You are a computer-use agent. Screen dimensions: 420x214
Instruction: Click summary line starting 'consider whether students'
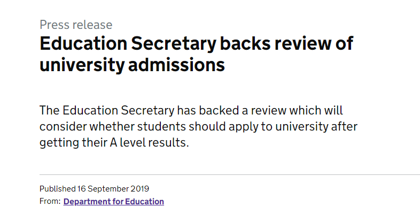tap(198, 127)
